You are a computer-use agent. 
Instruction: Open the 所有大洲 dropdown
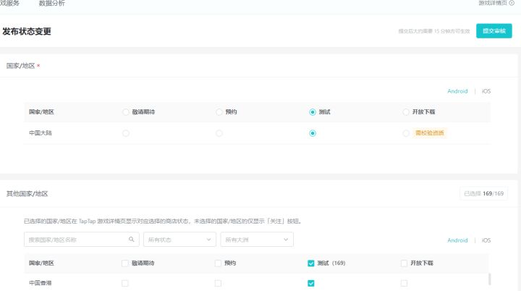[x=257, y=240]
